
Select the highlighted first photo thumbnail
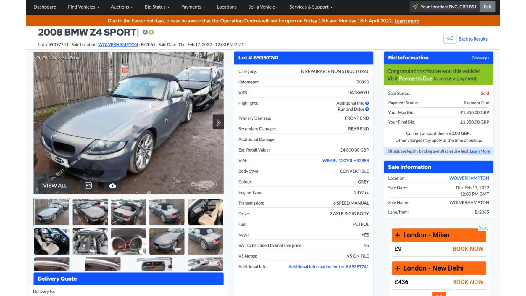(x=52, y=212)
